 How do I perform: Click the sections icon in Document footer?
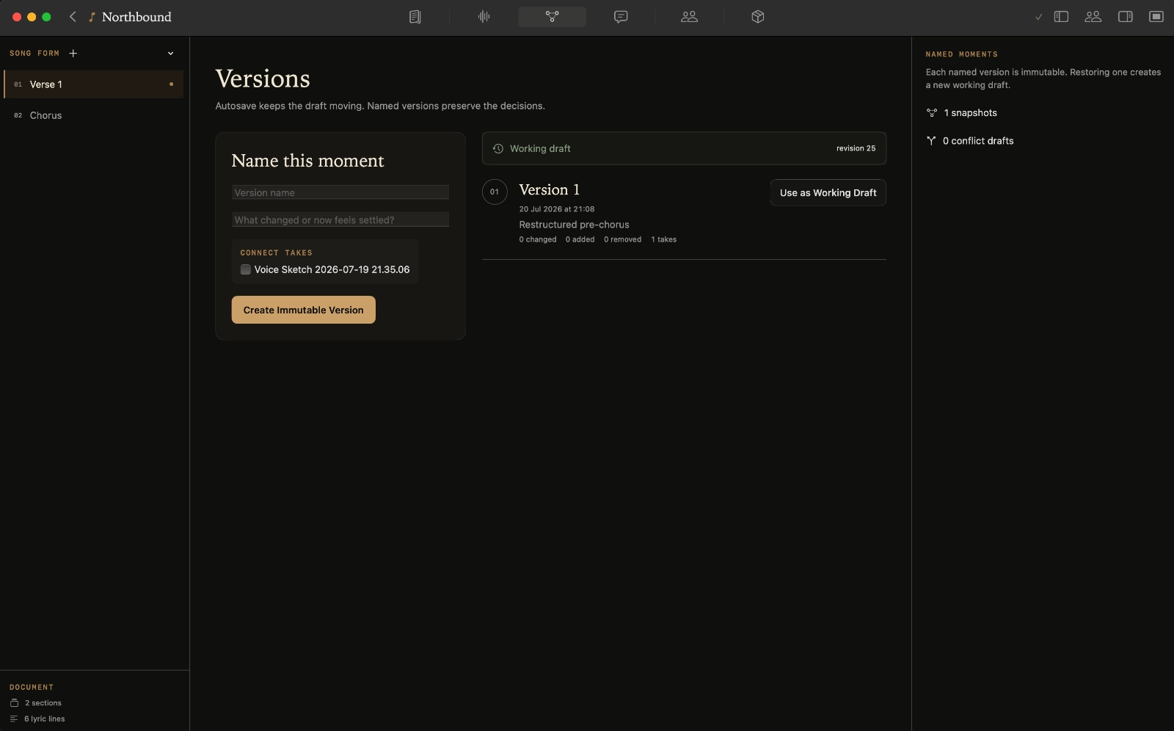(14, 703)
